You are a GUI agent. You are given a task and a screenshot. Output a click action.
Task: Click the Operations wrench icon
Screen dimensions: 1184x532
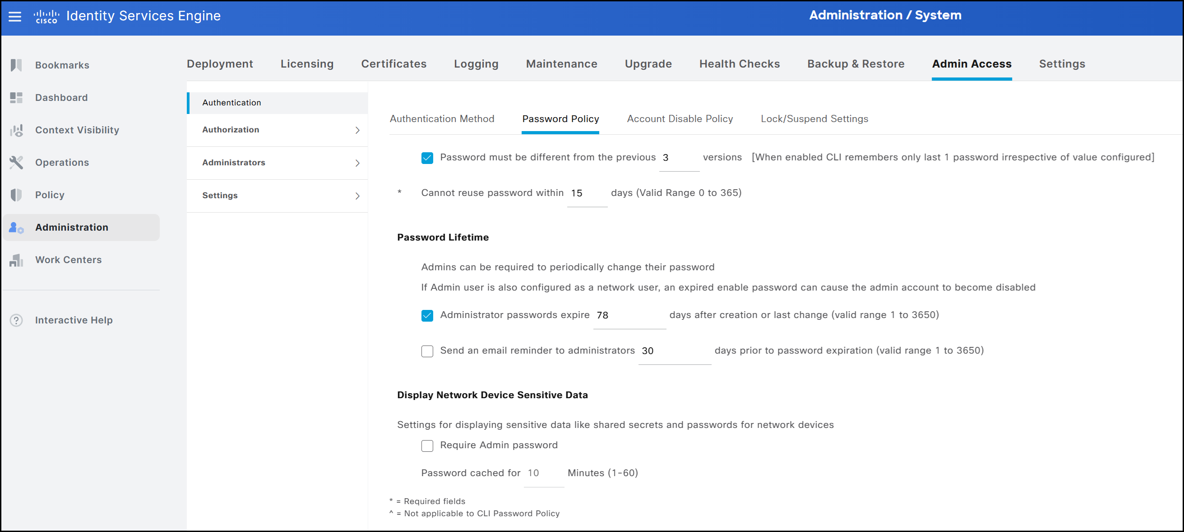[x=16, y=163]
